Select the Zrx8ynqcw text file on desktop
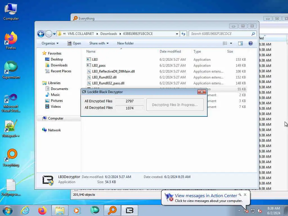288x216 pixels. pyautogui.click(x=11, y=187)
